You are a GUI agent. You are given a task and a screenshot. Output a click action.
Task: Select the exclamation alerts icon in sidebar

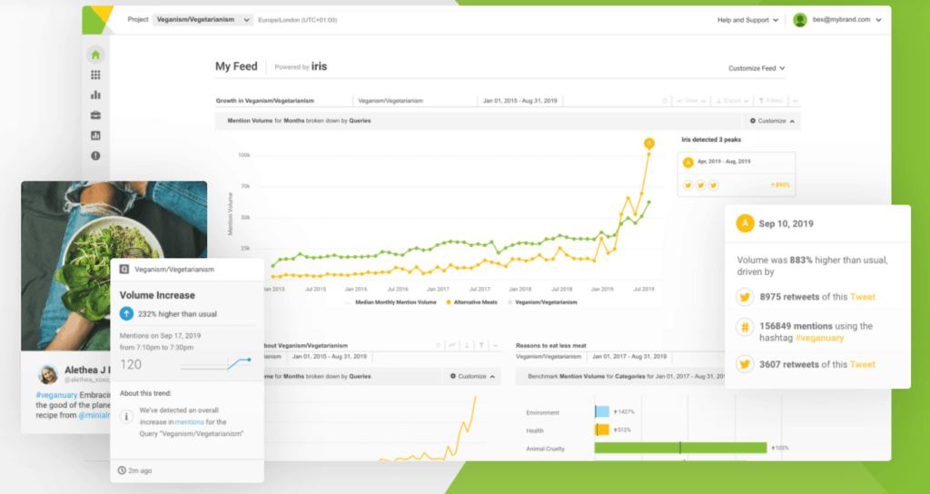click(x=95, y=156)
